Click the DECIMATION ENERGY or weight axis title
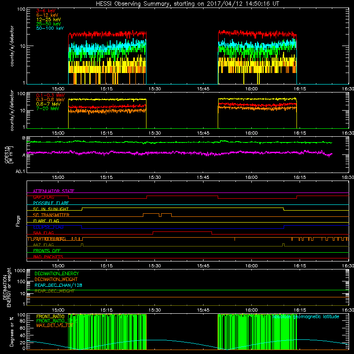Screen dimensions: 354x354 [7, 288]
